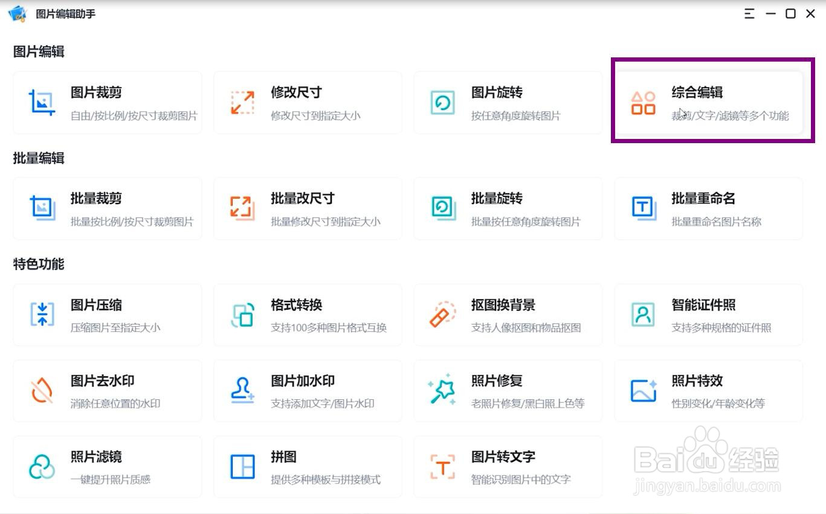Image resolution: width=826 pixels, height=514 pixels.
Task: Click the 批量重命名 (Batch Rename) icon
Action: coord(642,208)
